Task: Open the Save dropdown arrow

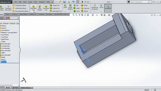Action: [x=66, y=2]
